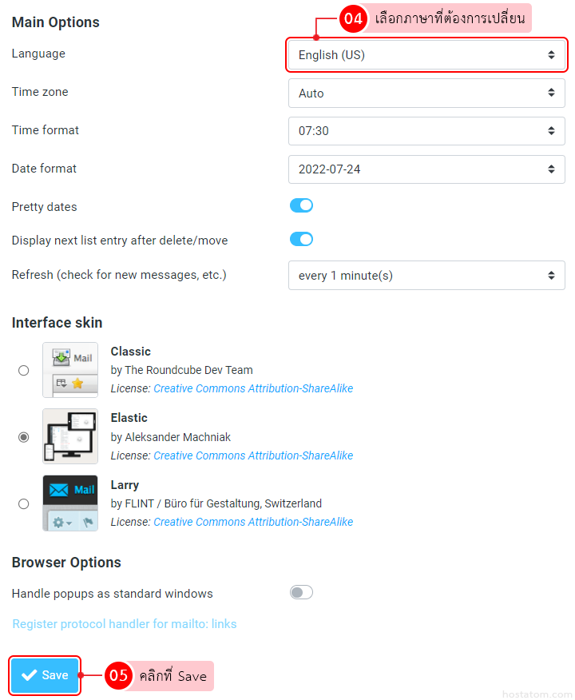Click the Larry skin thumbnail image

pos(70,503)
